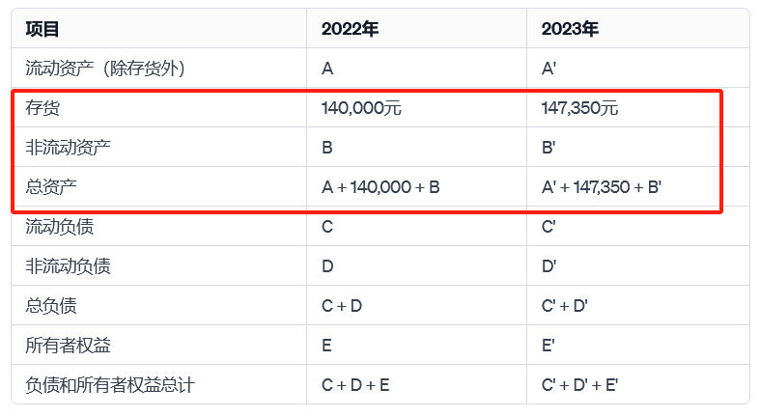The height and width of the screenshot is (417, 760).
Task: Click the 流动资产（除存货外）row label
Action: click(105, 69)
